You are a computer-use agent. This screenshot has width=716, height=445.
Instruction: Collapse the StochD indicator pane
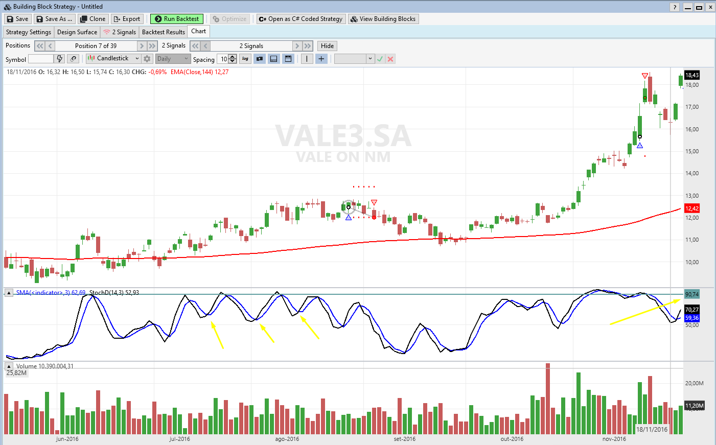(x=9, y=293)
